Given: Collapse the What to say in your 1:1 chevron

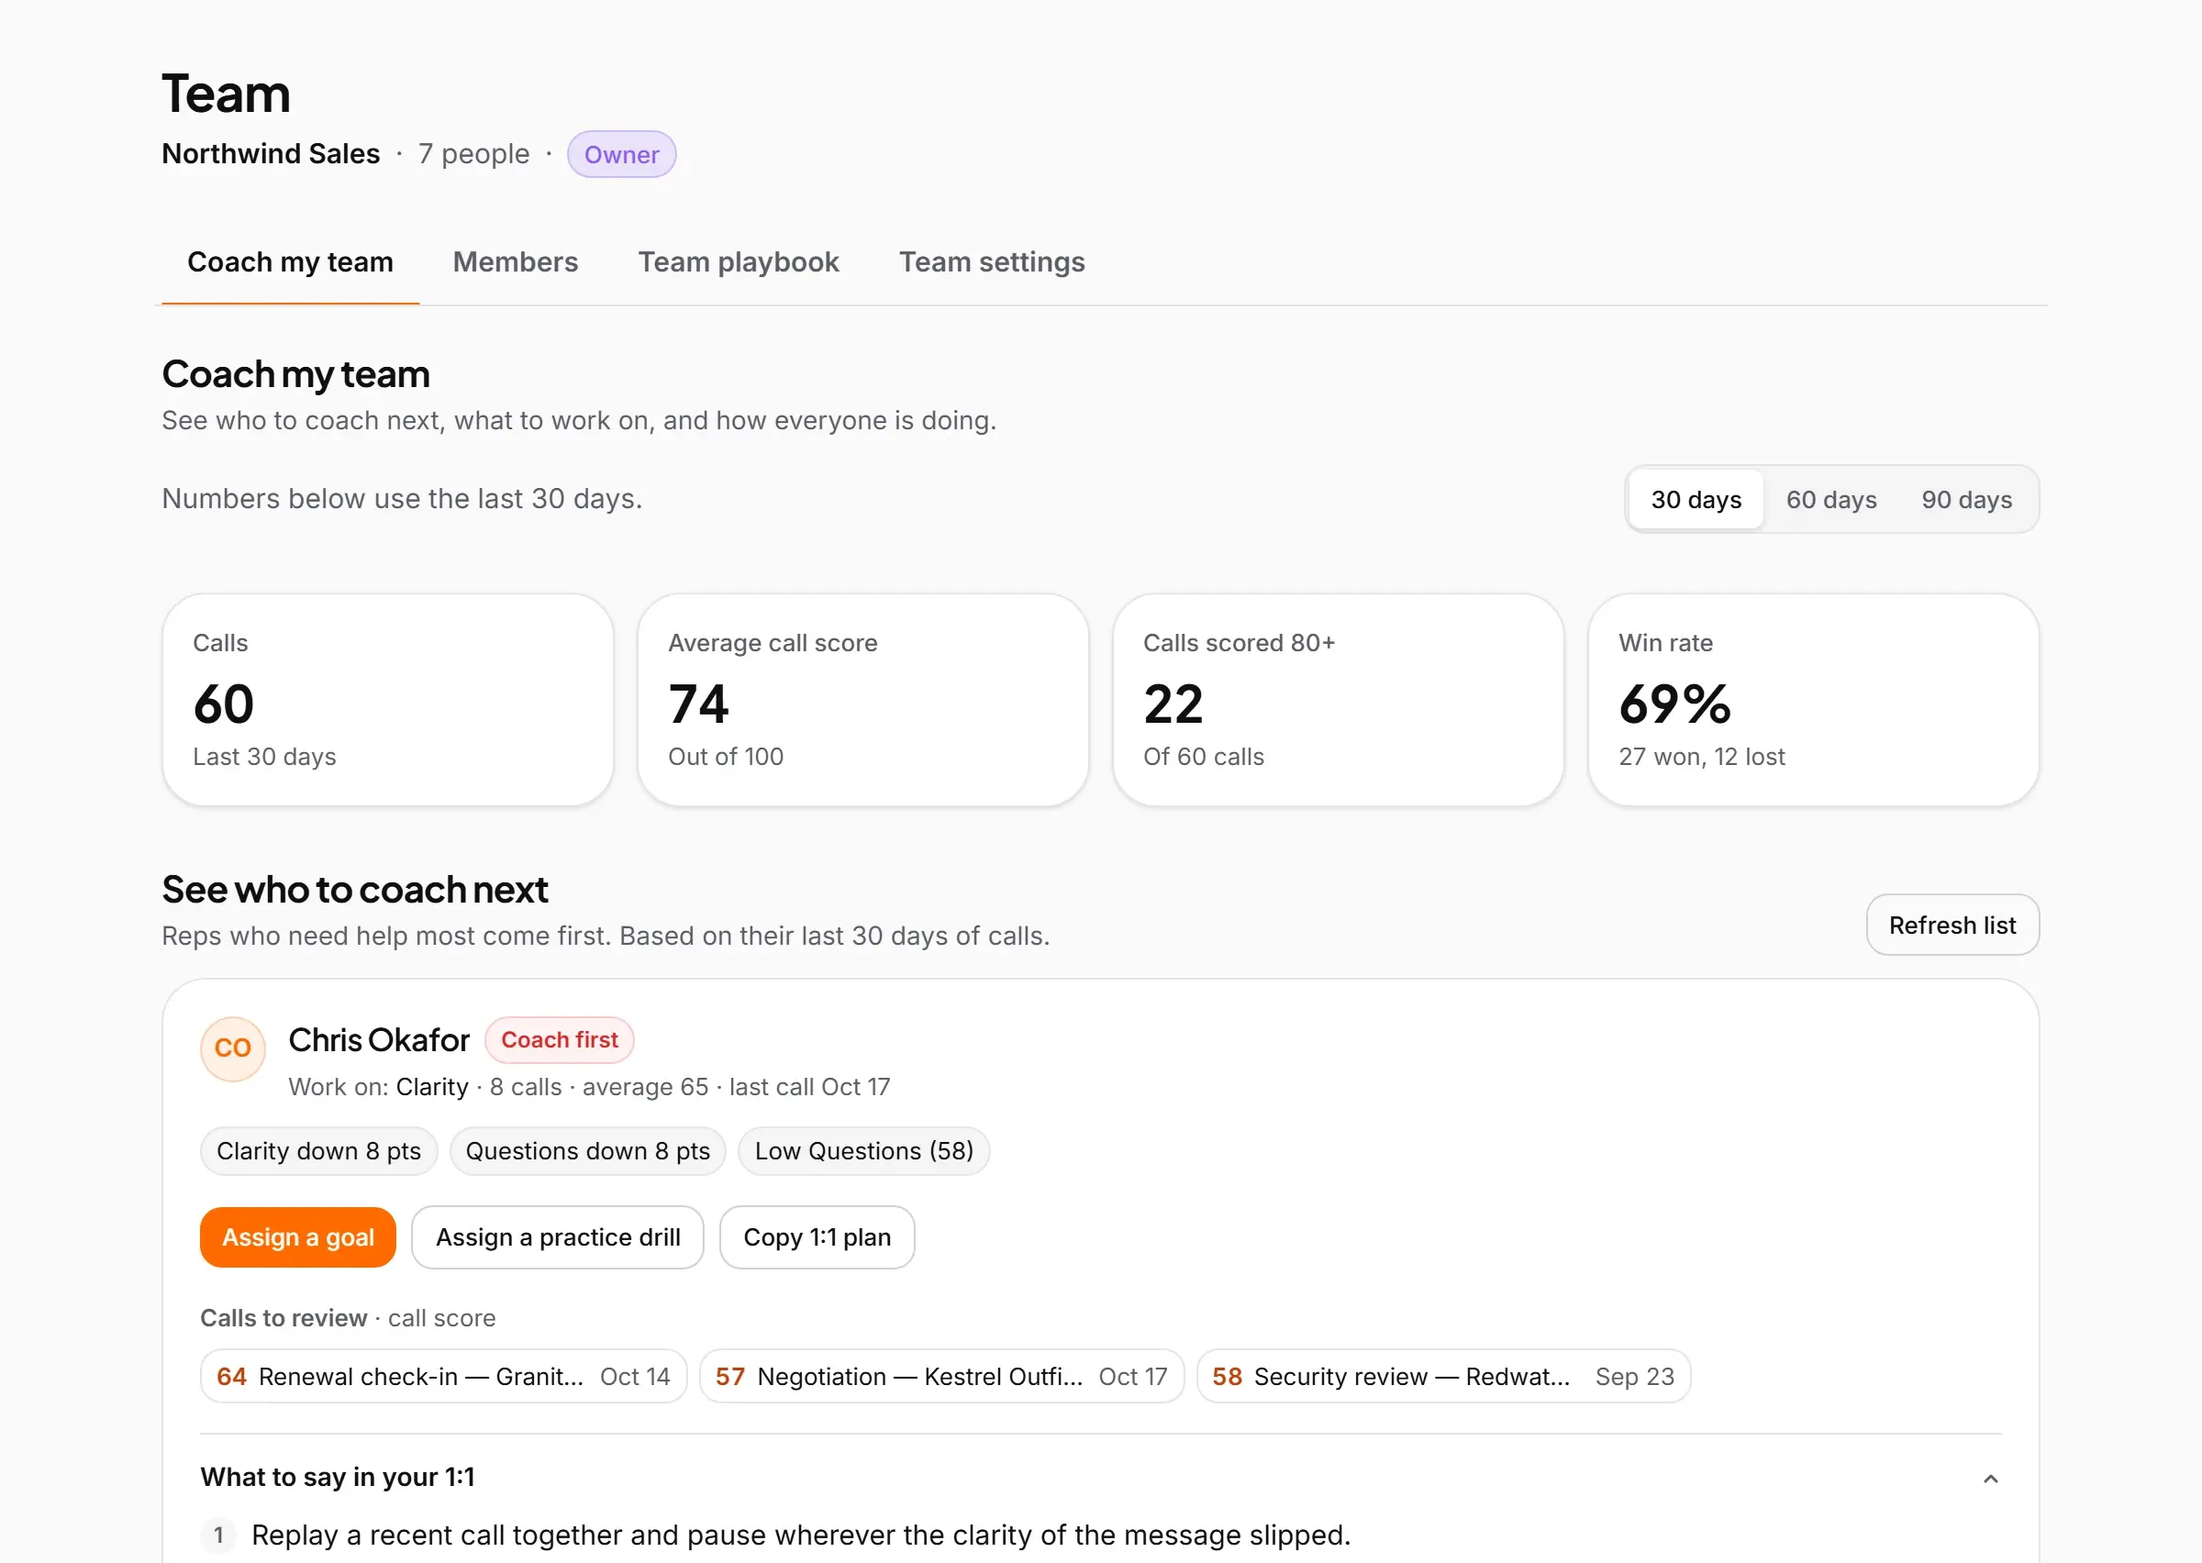Looking at the screenshot, I should pyautogui.click(x=1990, y=1478).
